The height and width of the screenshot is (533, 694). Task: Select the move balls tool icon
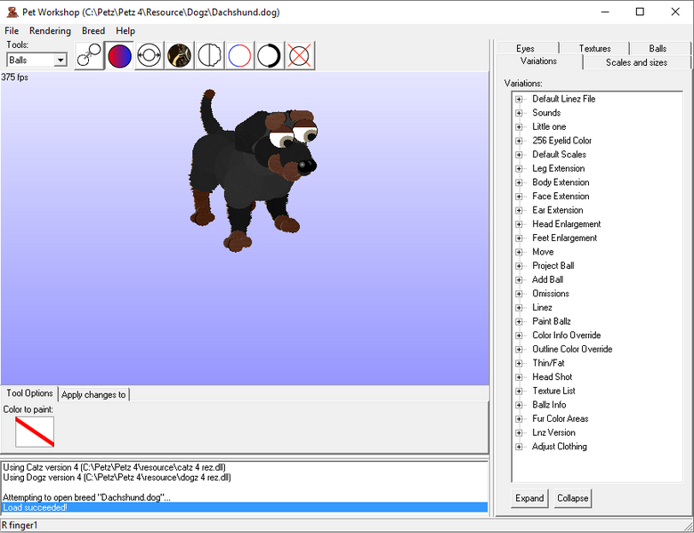pos(89,56)
